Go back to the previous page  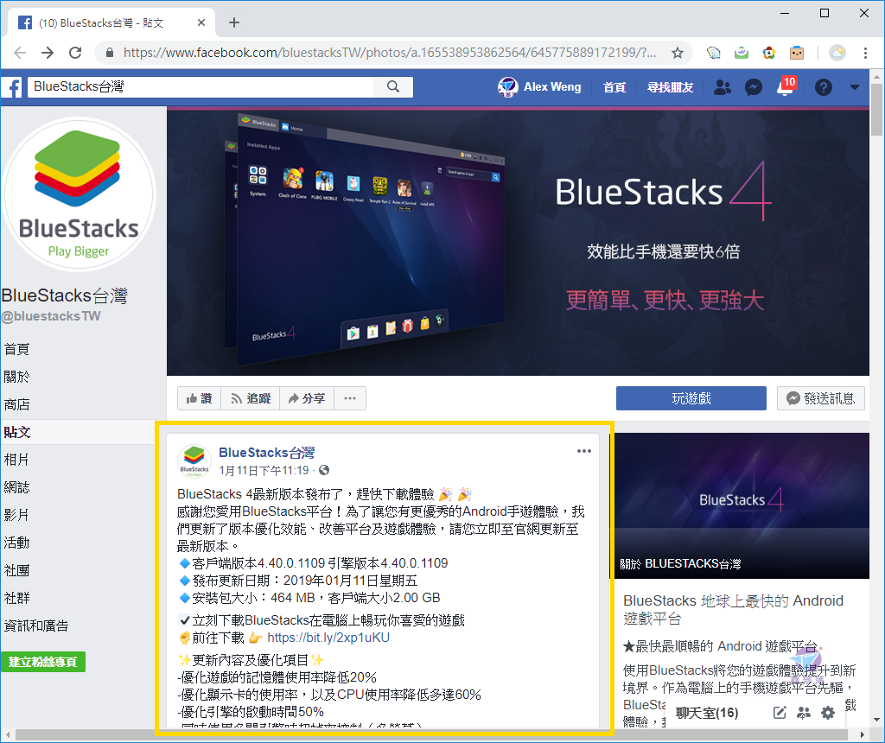tap(20, 53)
